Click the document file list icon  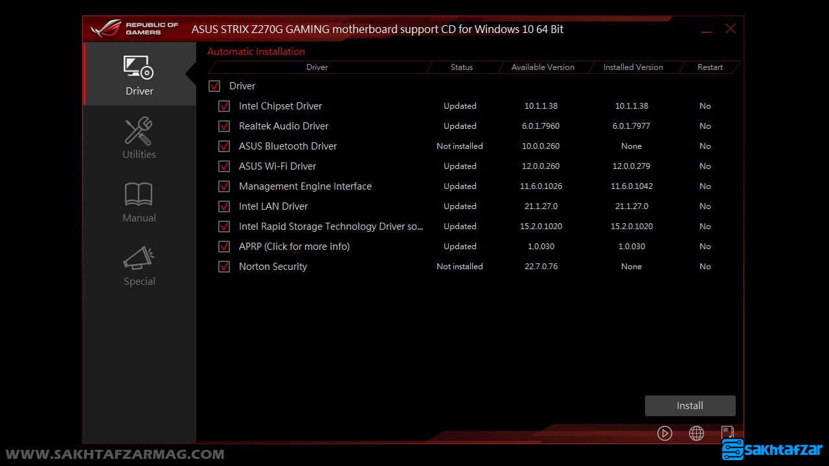pos(727,433)
